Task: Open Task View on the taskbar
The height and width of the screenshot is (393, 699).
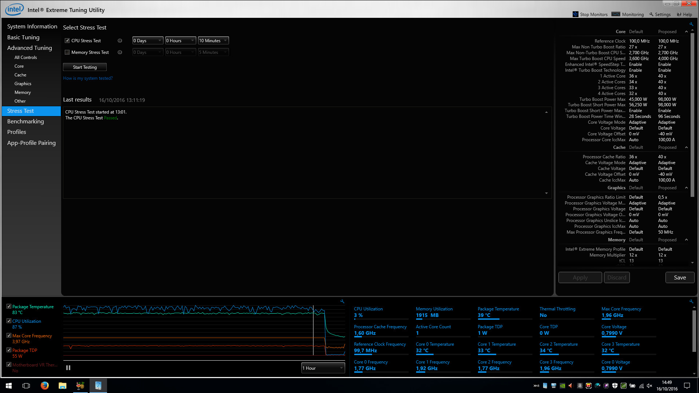Action: (x=26, y=386)
